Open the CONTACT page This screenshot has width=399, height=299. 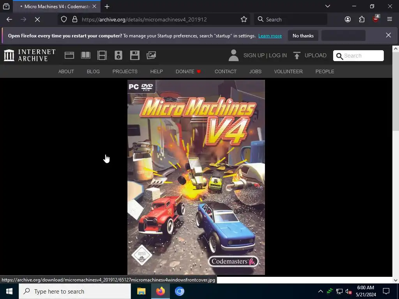pyautogui.click(x=226, y=72)
